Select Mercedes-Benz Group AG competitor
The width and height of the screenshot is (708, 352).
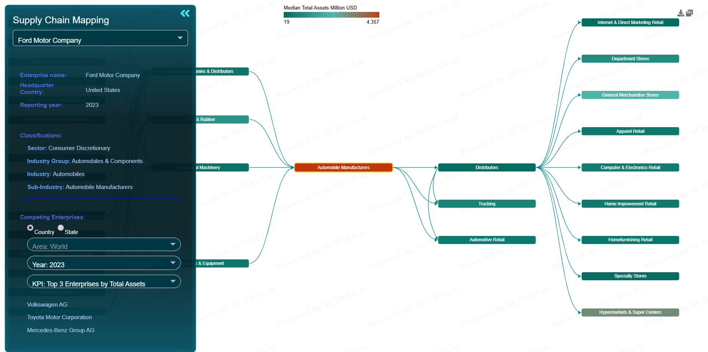60,330
